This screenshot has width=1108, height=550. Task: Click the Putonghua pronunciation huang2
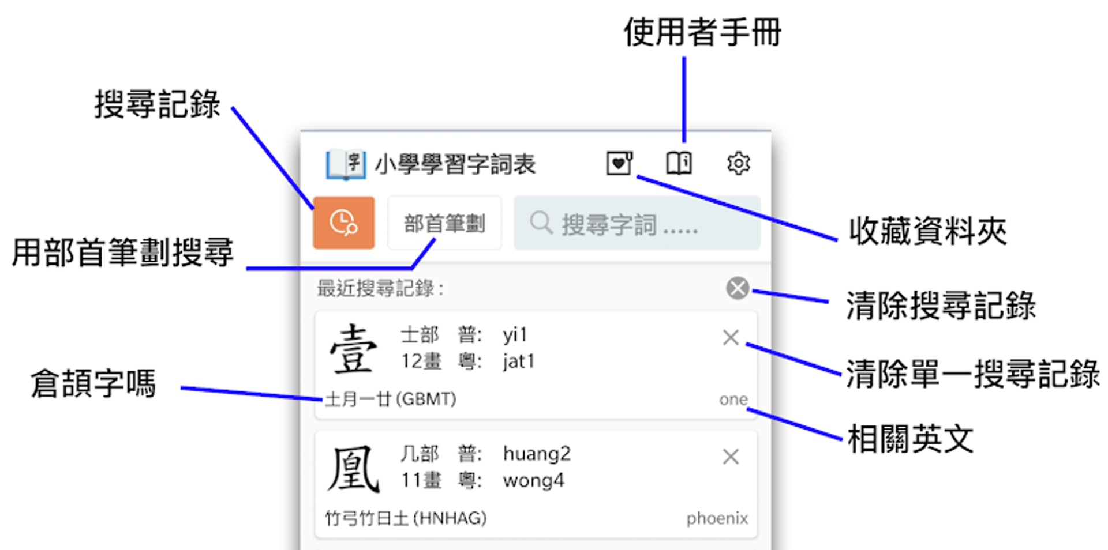[x=537, y=454]
